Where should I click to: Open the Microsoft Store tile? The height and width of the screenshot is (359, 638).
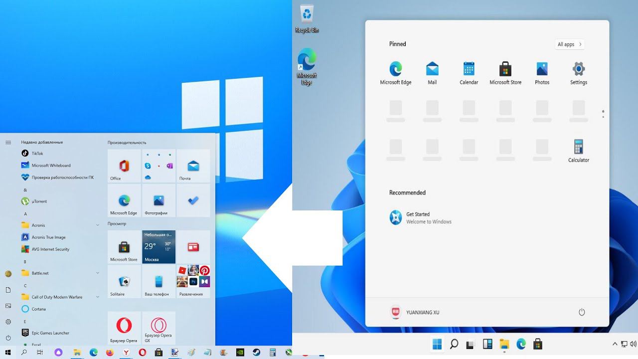pyautogui.click(x=124, y=247)
